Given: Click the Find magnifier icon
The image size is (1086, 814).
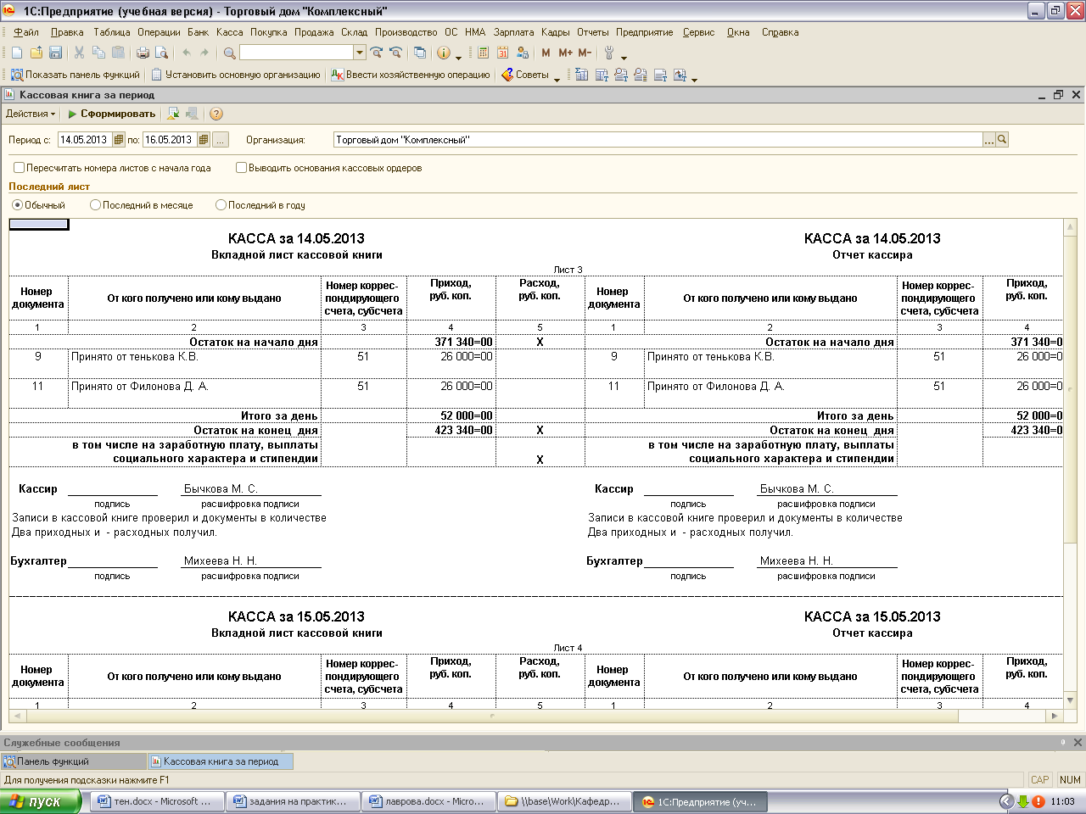Looking at the screenshot, I should [229, 53].
